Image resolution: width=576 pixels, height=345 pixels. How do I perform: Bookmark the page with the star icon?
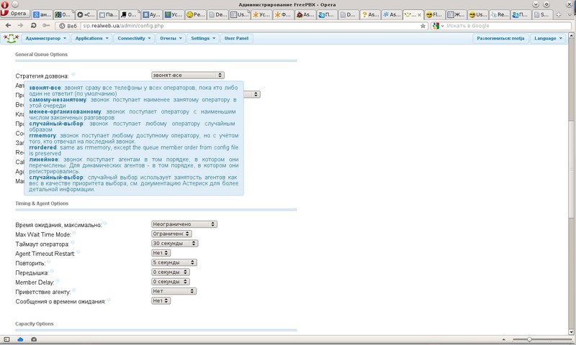click(423, 26)
